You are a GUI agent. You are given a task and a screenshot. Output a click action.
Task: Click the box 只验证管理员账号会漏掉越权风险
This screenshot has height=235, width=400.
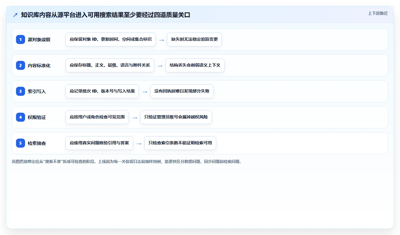coord(176,117)
